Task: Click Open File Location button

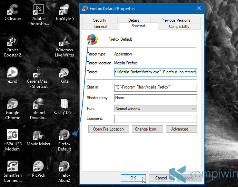Action: pyautogui.click(x=109, y=129)
